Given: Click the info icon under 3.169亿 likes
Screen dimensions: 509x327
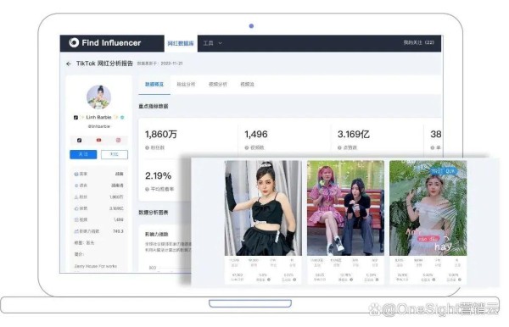Looking at the screenshot, I should 339,147.
